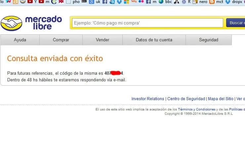Click the 'mercado libre' wordmark text
Image resolution: width=245 pixels, height=161 pixels.
pos(44,23)
